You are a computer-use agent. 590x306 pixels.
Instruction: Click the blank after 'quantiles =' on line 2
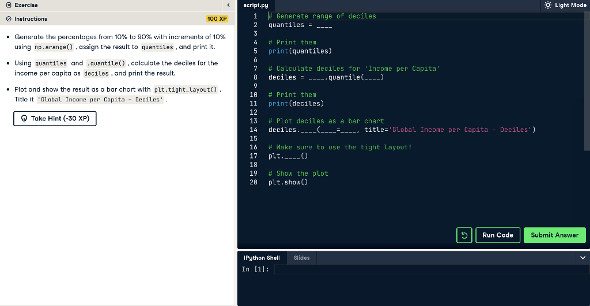click(324, 25)
